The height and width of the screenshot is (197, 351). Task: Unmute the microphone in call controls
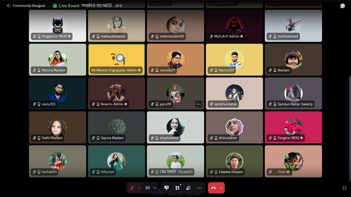(132, 188)
